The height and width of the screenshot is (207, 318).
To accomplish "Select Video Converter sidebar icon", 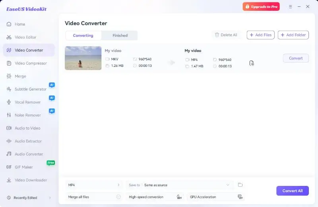I will tap(9, 50).
